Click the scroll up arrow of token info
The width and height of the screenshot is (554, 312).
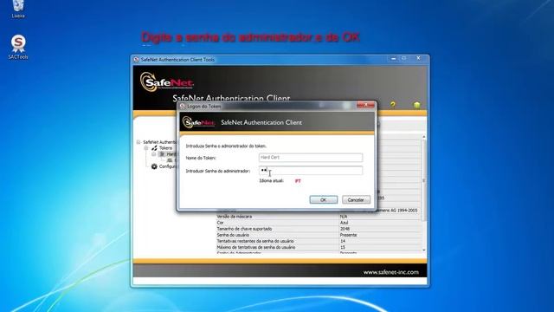pos(424,137)
